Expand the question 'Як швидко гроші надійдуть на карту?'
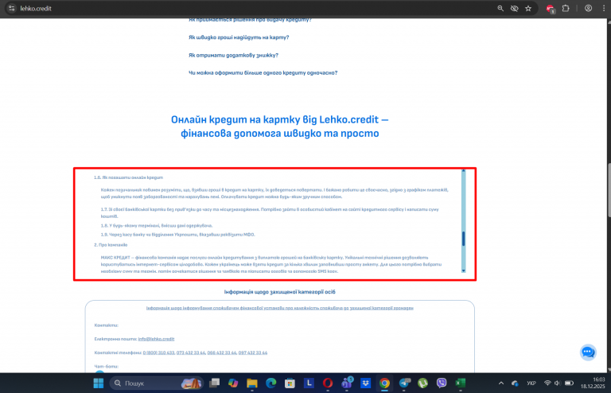 (x=239, y=37)
